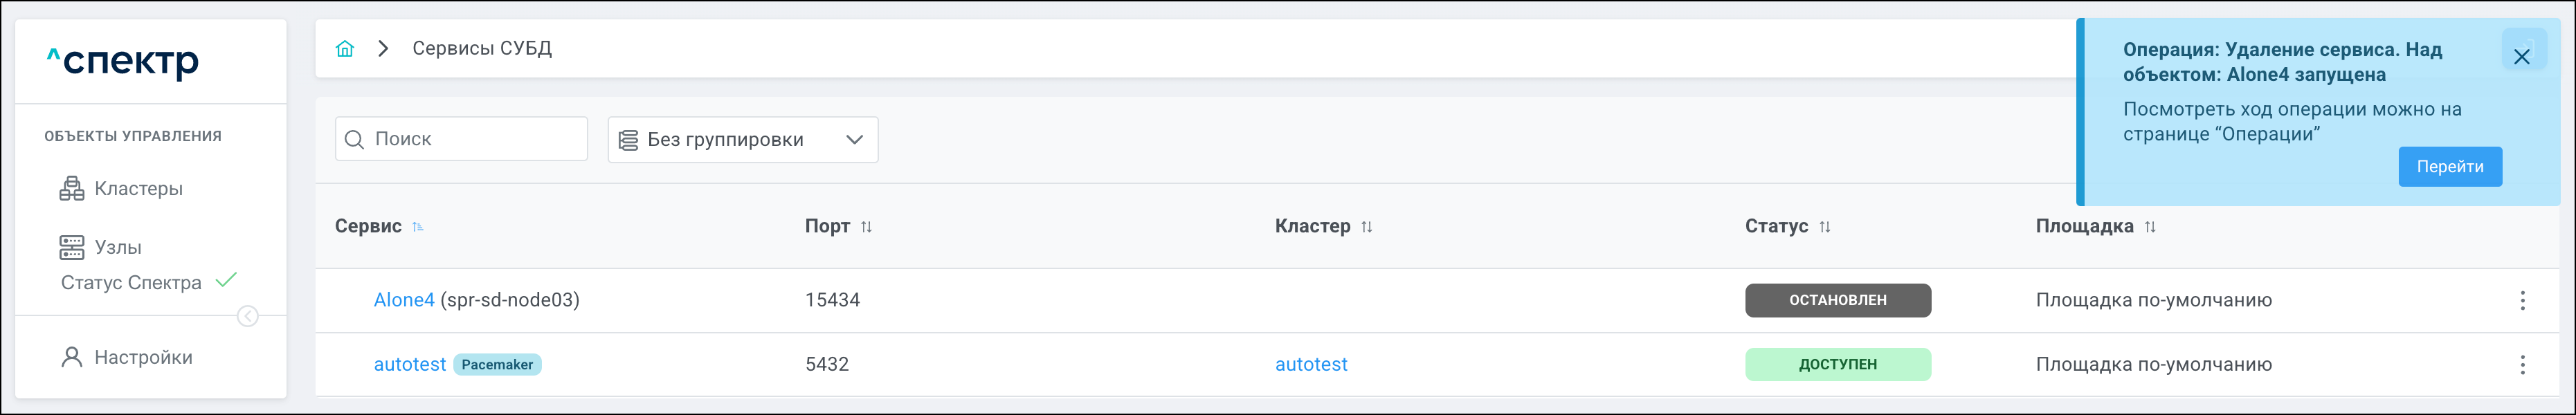Collapse the sidebar with the arrow toggle
The width and height of the screenshot is (2576, 415).
pos(248,317)
